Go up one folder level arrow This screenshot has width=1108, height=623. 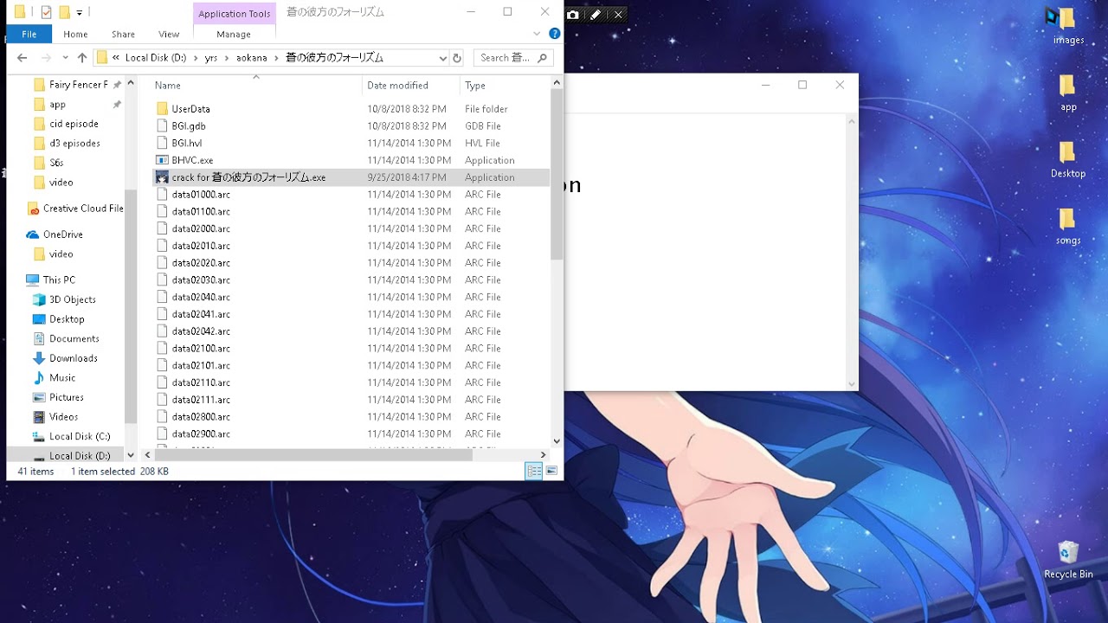[82, 58]
